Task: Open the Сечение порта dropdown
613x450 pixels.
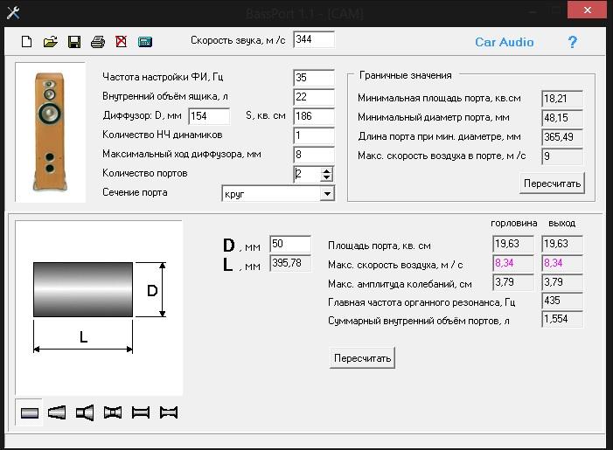Action: pos(326,193)
